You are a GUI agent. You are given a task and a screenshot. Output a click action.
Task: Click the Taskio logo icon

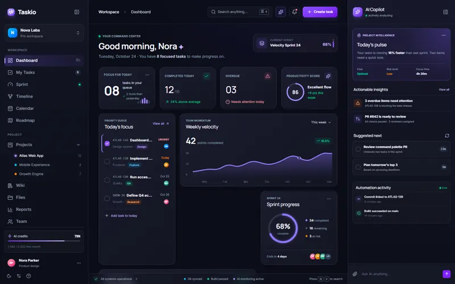tap(11, 12)
